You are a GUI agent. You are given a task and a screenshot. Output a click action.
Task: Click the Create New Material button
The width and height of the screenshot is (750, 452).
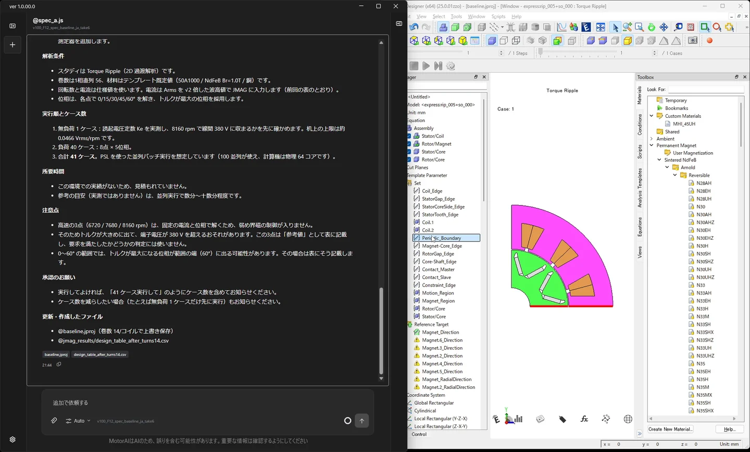pyautogui.click(x=670, y=429)
